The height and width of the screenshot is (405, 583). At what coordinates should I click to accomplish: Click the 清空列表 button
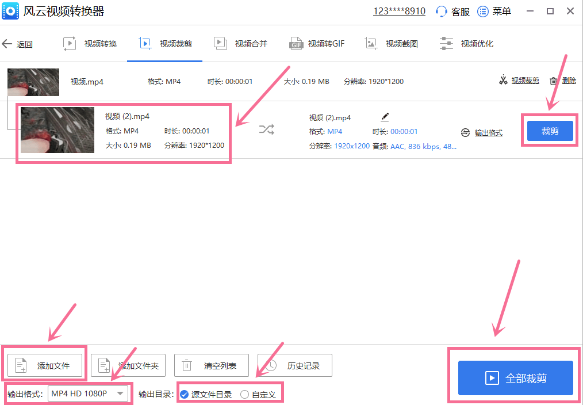tap(211, 365)
